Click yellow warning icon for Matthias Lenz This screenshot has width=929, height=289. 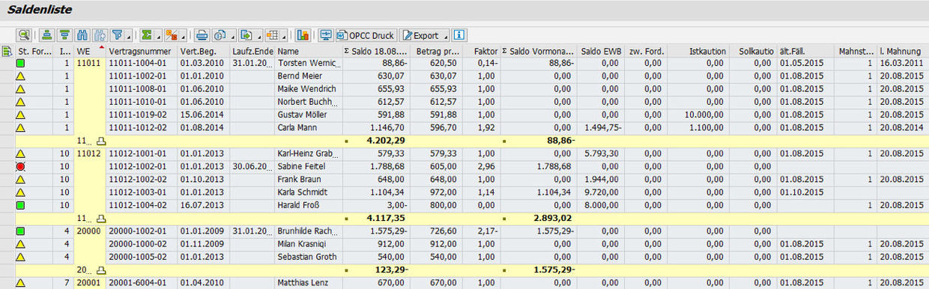click(x=21, y=282)
